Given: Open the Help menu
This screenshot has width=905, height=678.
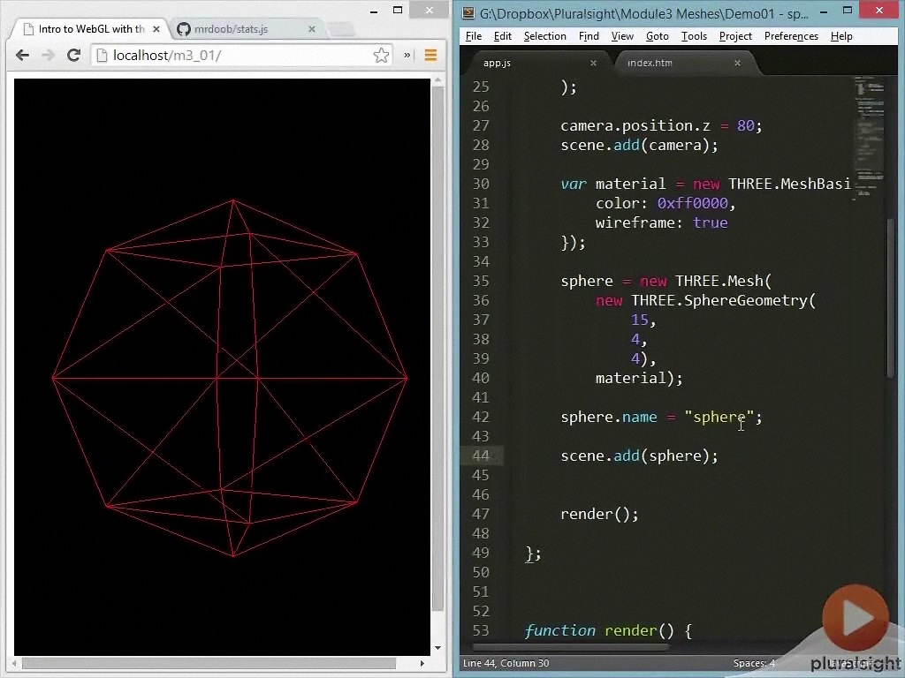Looking at the screenshot, I should (841, 36).
